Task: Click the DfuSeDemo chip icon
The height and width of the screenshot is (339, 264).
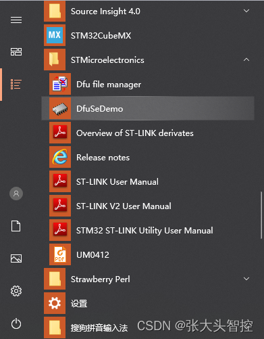Action: click(x=60, y=108)
